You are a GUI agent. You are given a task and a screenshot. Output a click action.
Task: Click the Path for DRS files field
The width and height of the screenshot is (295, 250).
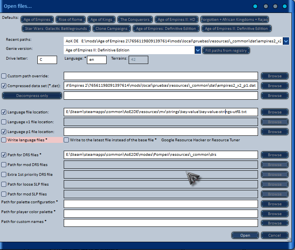pos(161,155)
